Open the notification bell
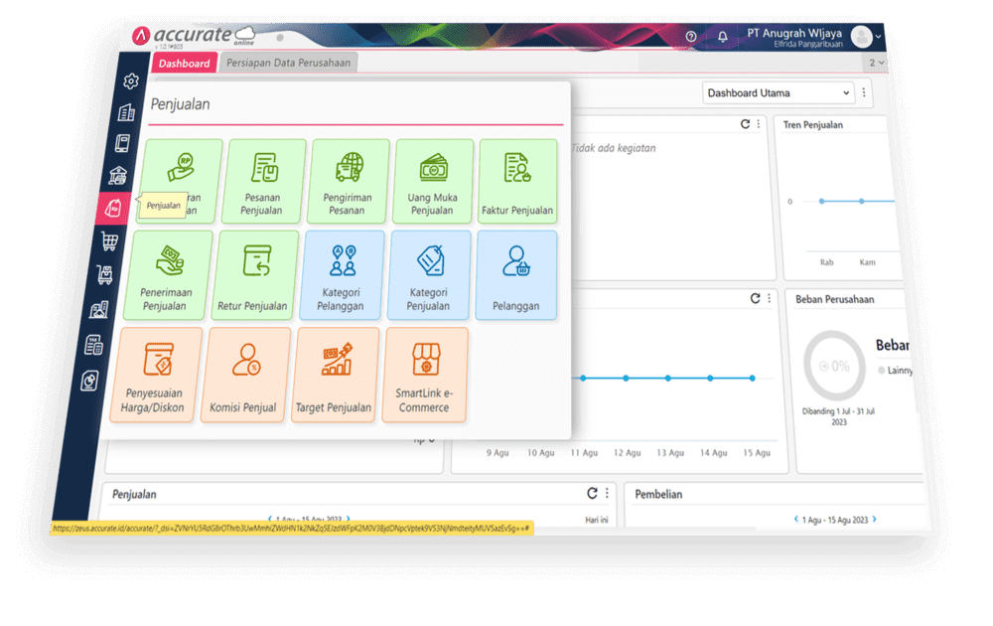Image resolution: width=993 pixels, height=626 pixels. [x=721, y=36]
